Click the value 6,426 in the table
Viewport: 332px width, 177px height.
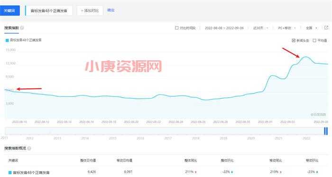tap(92, 172)
